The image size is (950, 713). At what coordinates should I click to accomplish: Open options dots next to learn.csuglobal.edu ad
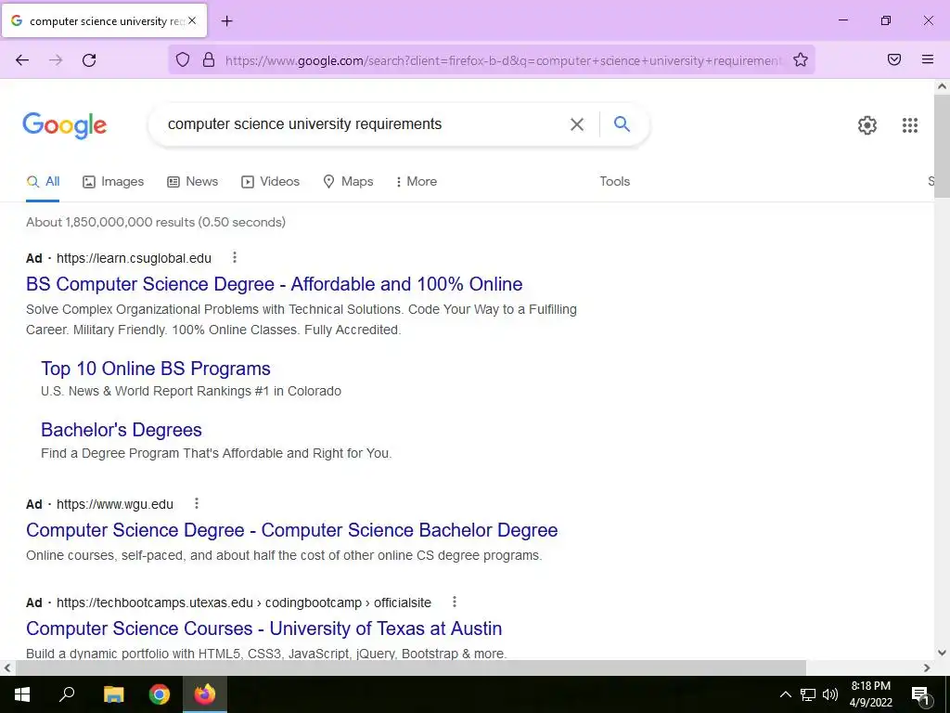(x=235, y=258)
